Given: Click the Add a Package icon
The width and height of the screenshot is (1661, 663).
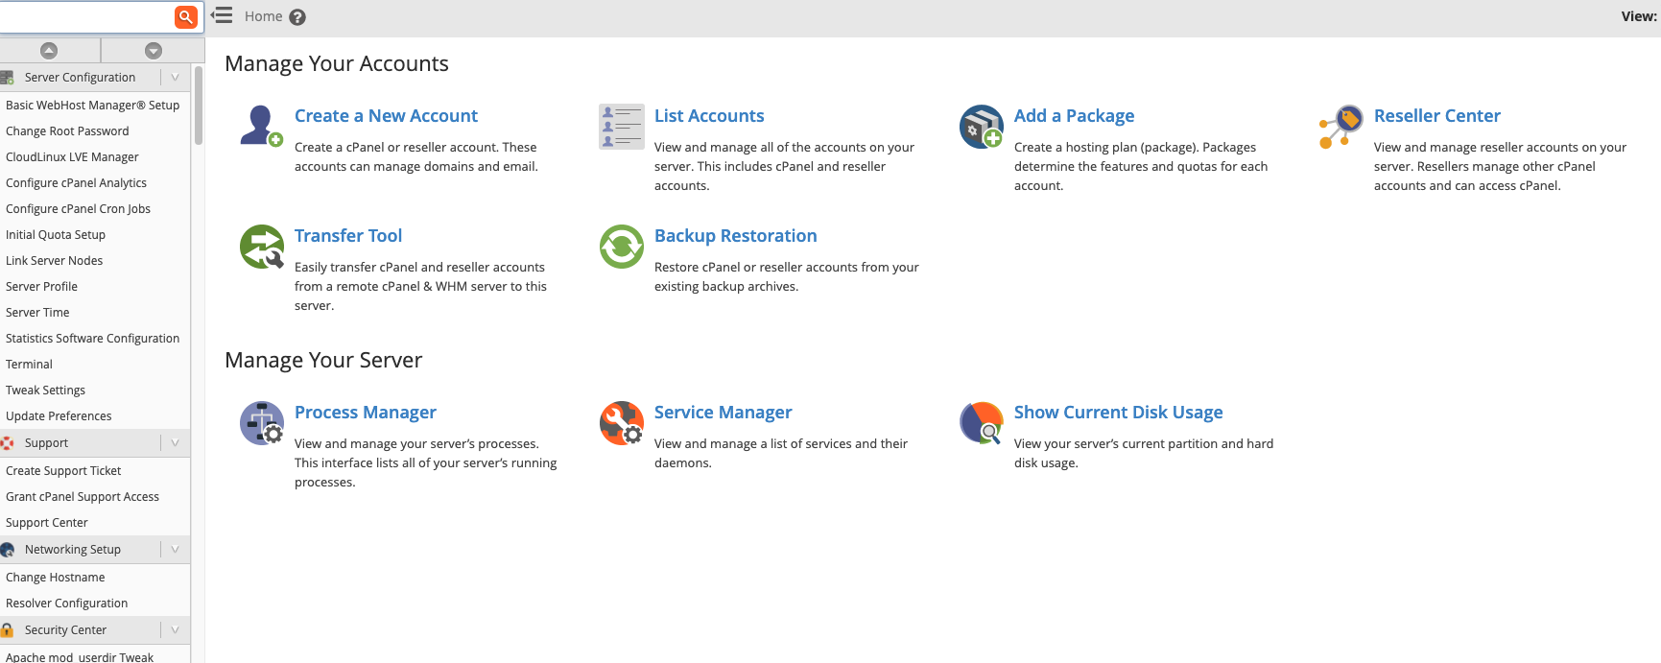Looking at the screenshot, I should coord(981,127).
